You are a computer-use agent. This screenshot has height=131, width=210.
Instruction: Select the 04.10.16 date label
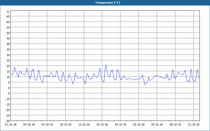[29, 125]
